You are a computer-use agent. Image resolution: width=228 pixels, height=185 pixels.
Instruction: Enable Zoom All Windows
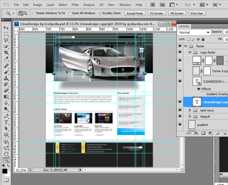[70, 13]
